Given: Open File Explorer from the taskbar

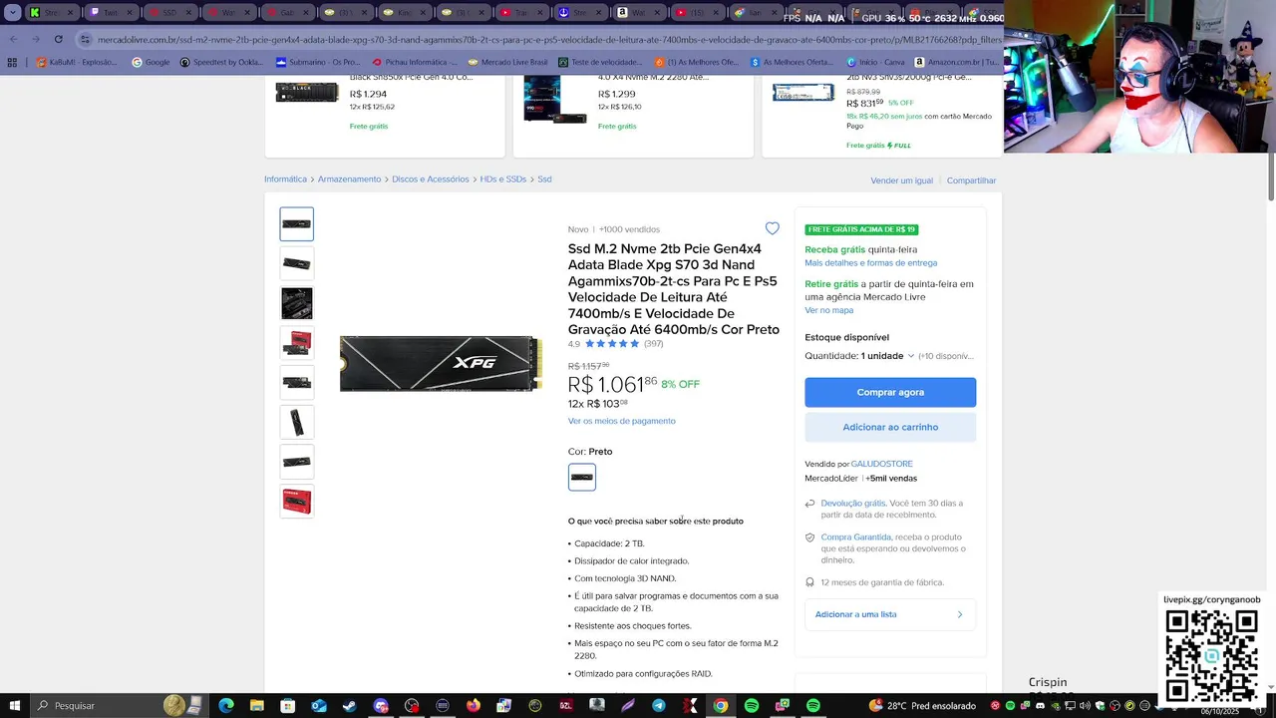Looking at the screenshot, I should [x=257, y=705].
